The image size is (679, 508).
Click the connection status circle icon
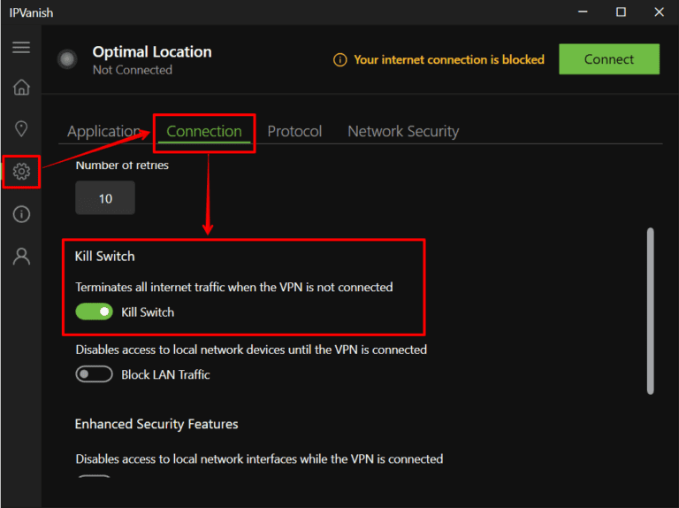[x=66, y=59]
